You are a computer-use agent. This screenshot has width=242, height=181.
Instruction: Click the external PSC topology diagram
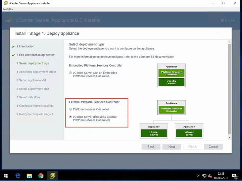(171, 119)
